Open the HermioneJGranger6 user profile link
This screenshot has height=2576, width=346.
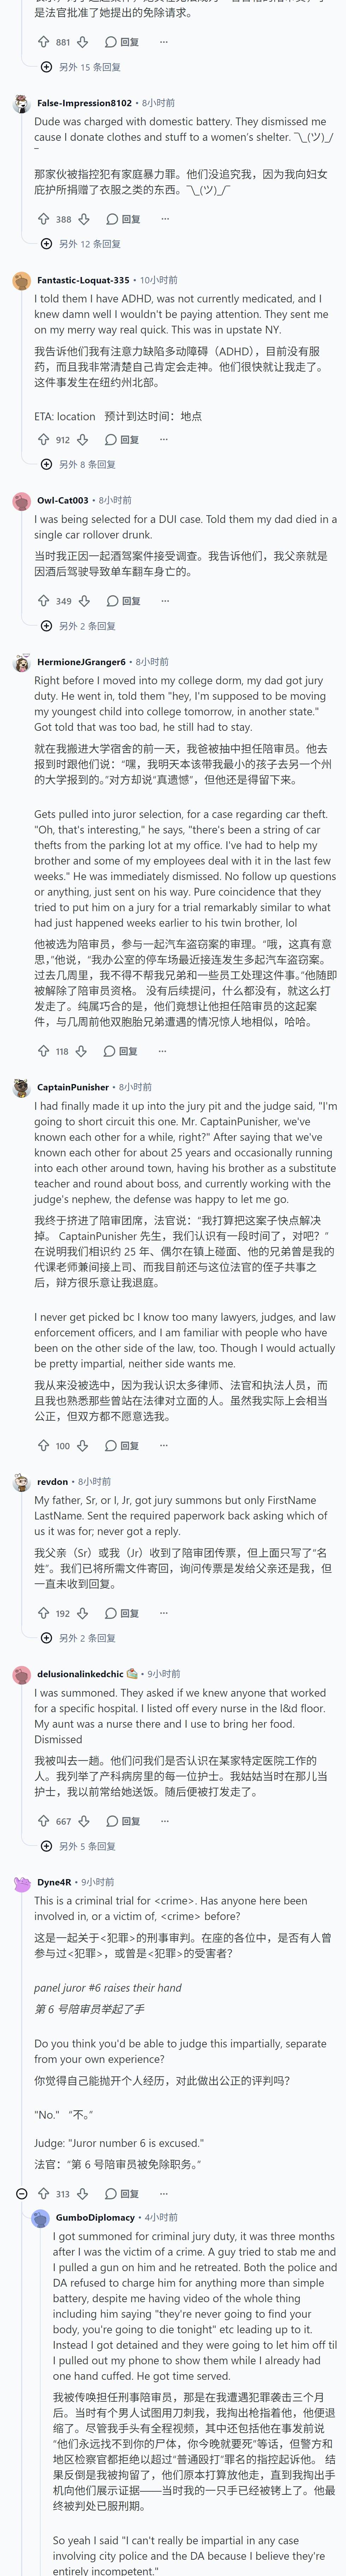(x=81, y=662)
